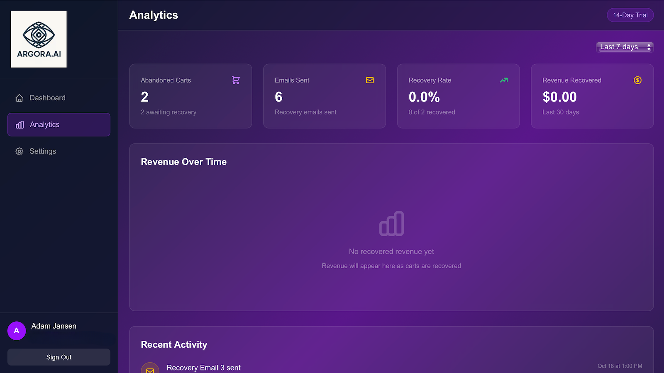The width and height of the screenshot is (664, 373).
Task: Click the trending arrow icon on Recovery Rate
Action: 503,80
